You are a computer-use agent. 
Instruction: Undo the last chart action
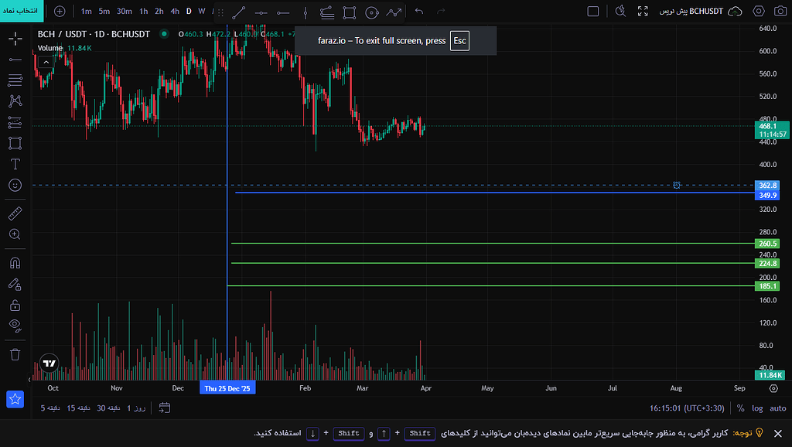point(418,11)
